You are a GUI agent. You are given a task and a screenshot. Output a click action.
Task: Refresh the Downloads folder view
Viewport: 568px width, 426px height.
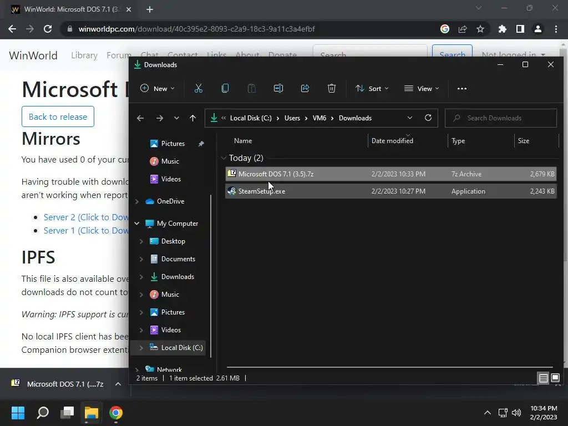[428, 118]
